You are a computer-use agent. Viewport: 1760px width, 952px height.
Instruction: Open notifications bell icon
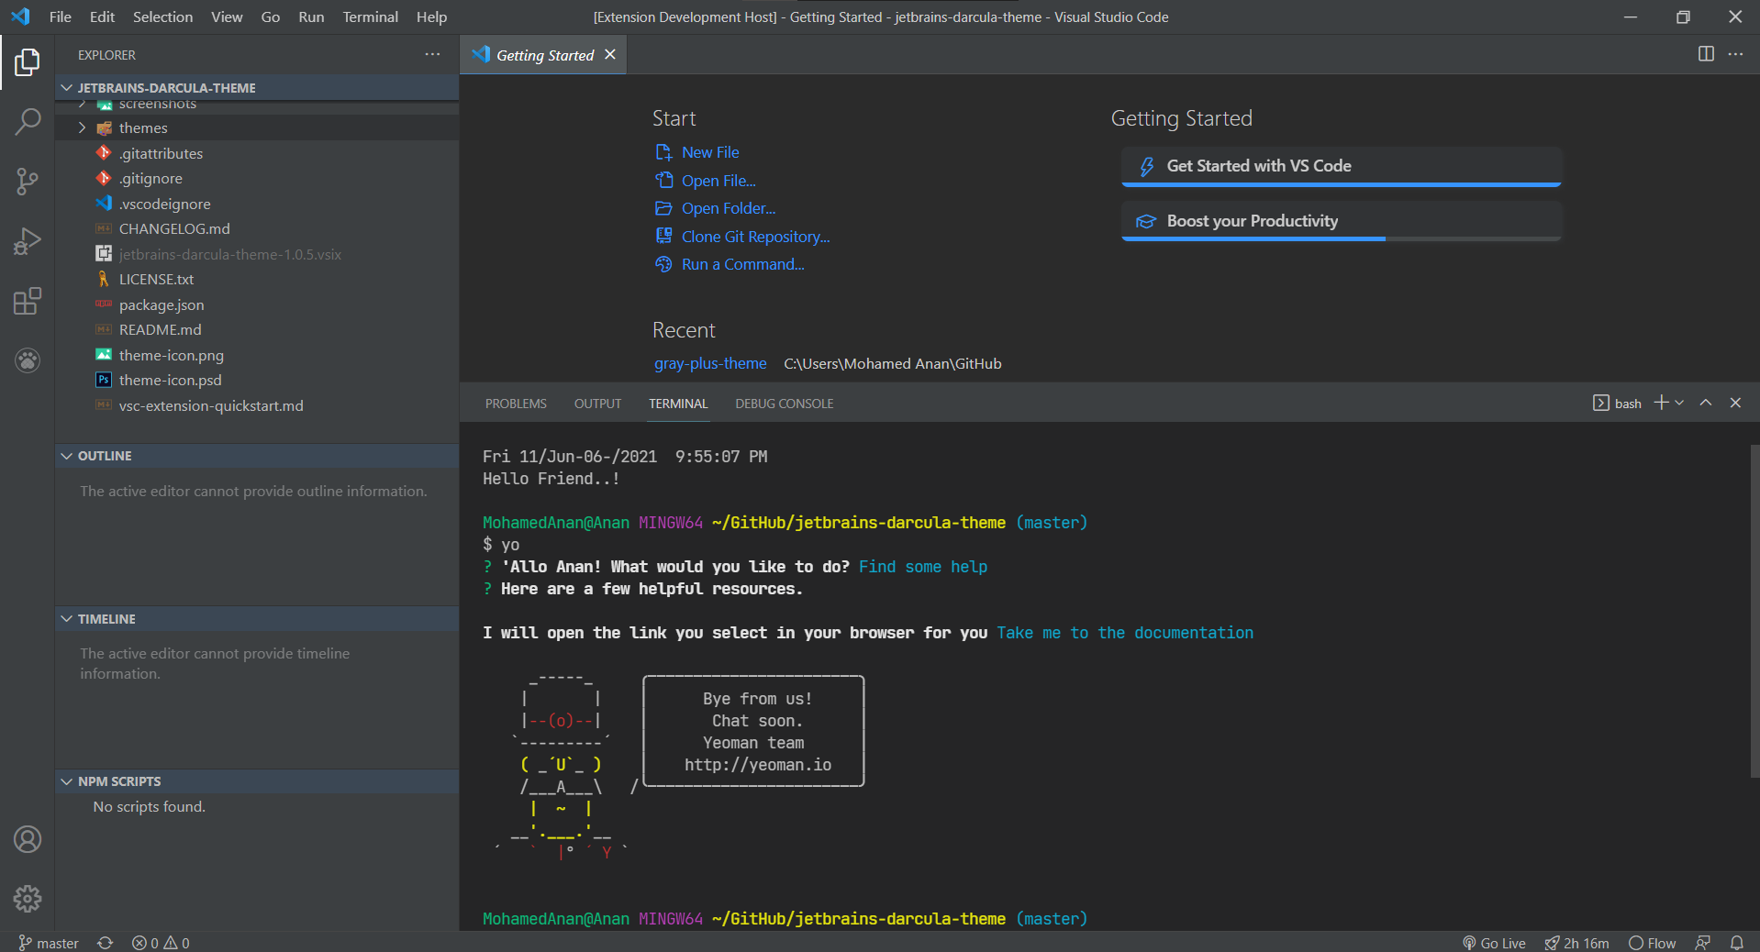pos(1737,943)
